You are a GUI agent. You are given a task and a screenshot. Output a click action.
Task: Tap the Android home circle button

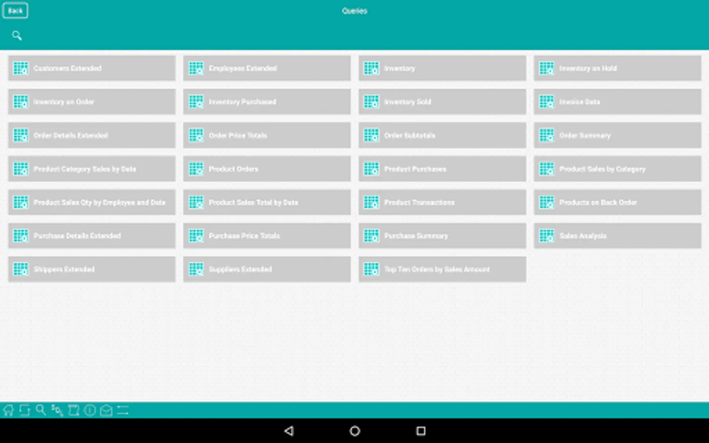(x=354, y=431)
